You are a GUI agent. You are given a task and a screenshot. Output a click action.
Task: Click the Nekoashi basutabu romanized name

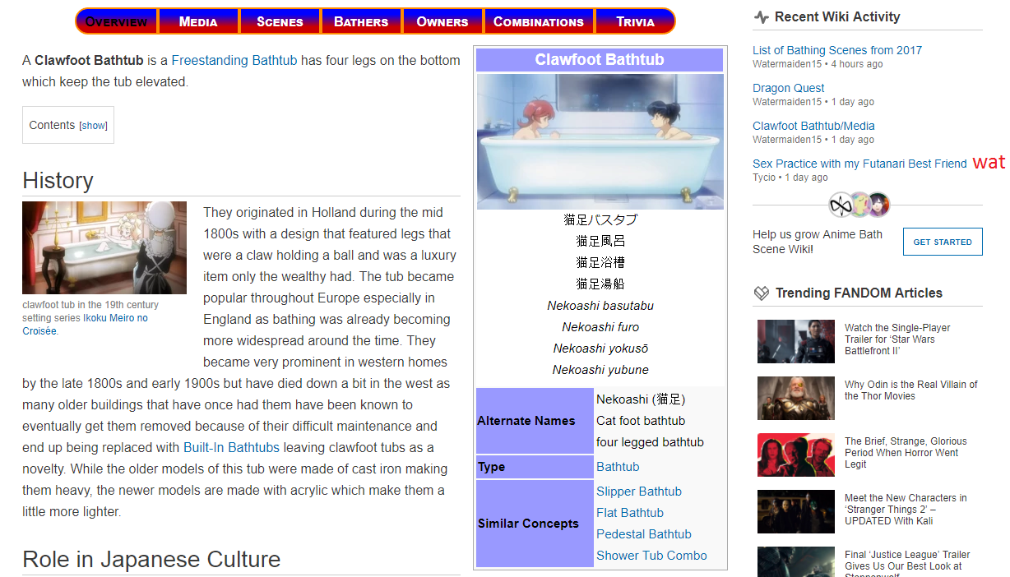pyautogui.click(x=600, y=305)
